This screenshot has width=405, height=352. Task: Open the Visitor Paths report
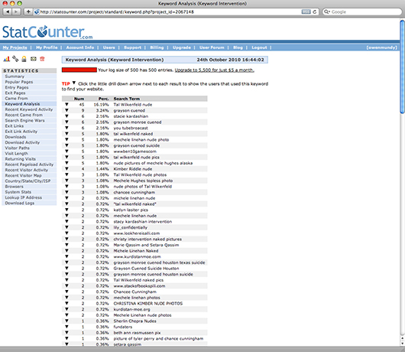[x=18, y=148]
